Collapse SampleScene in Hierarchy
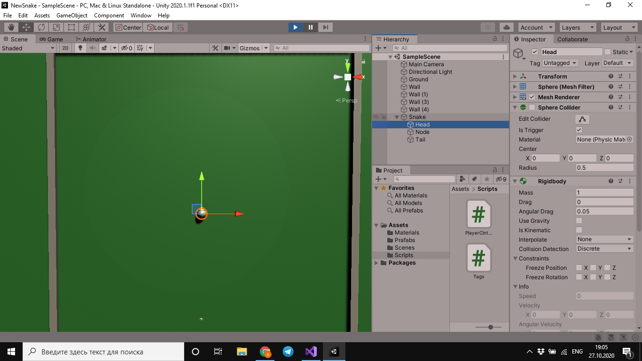 (x=390, y=57)
